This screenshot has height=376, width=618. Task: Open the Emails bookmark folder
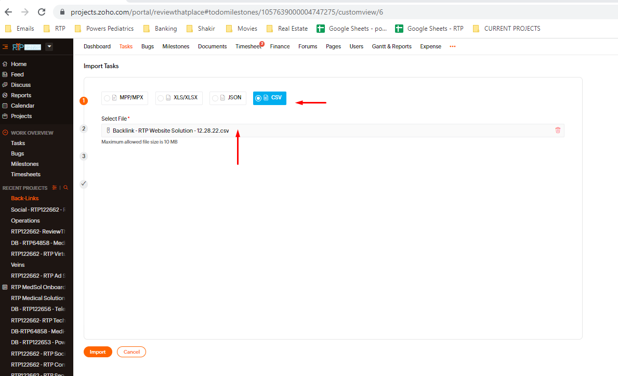tap(20, 29)
